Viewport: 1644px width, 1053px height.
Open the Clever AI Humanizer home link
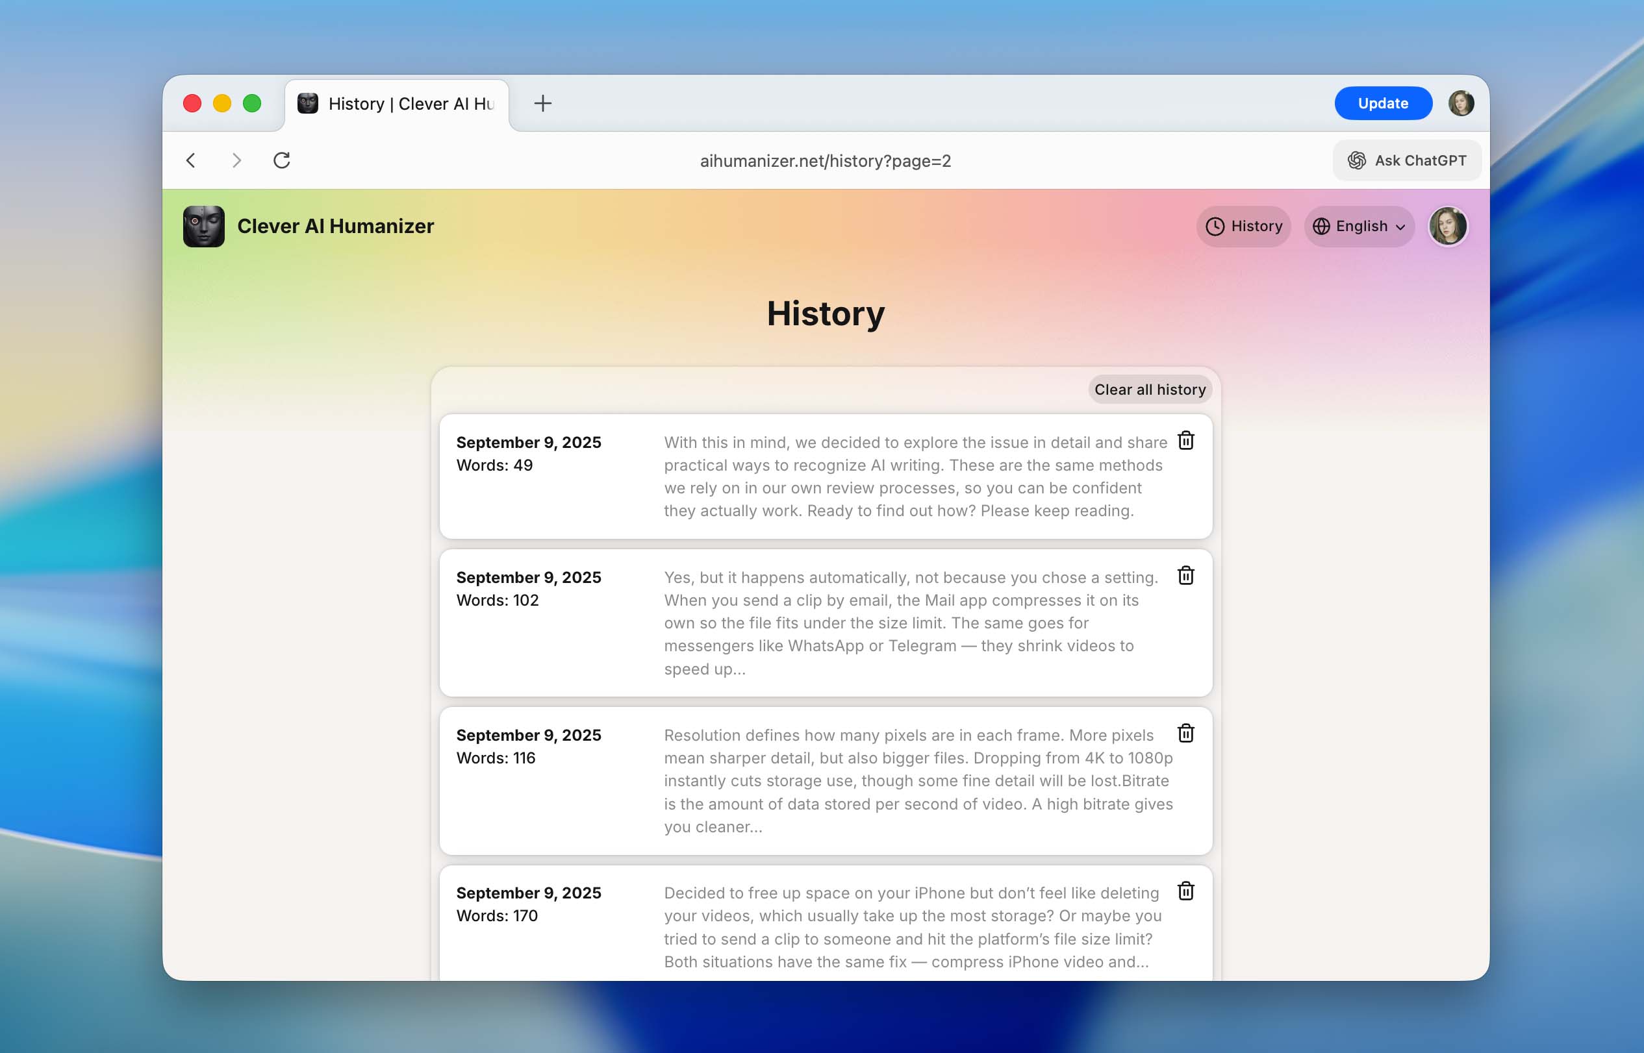point(335,227)
